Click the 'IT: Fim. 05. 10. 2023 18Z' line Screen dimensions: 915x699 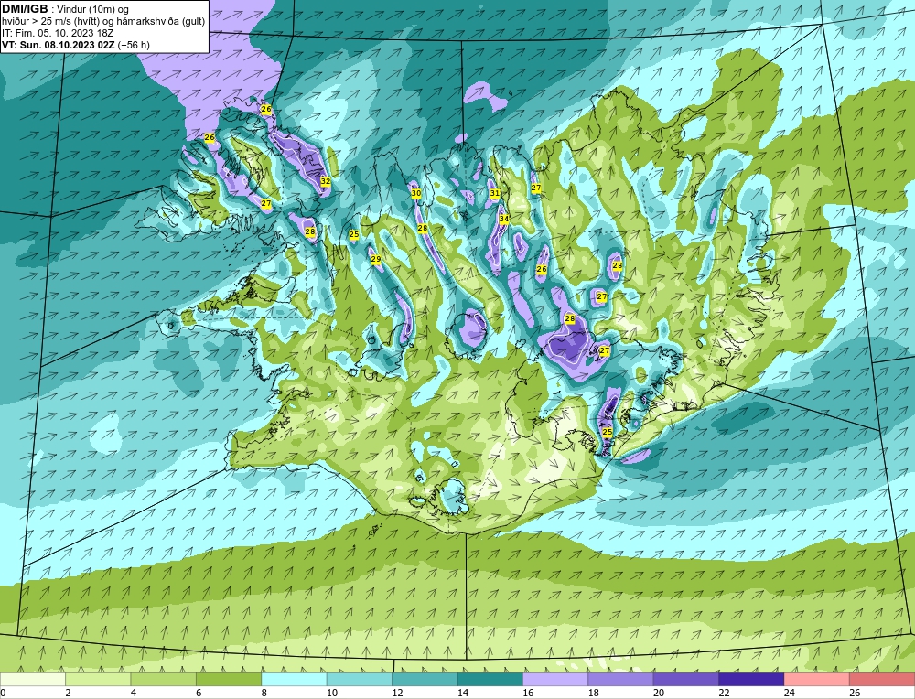point(58,33)
